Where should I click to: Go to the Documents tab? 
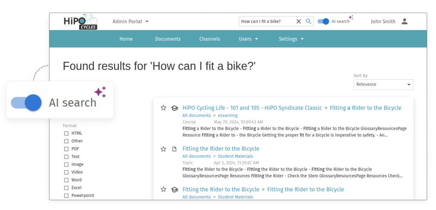point(168,39)
